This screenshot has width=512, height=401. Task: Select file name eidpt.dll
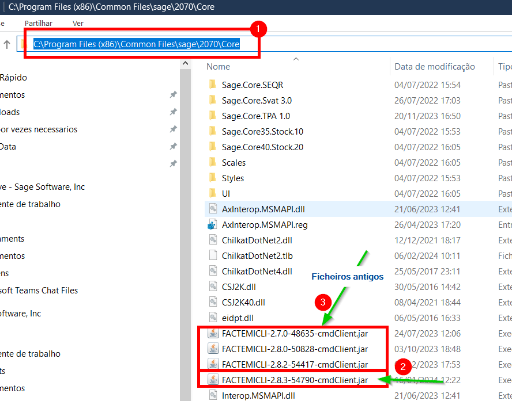[x=238, y=318]
